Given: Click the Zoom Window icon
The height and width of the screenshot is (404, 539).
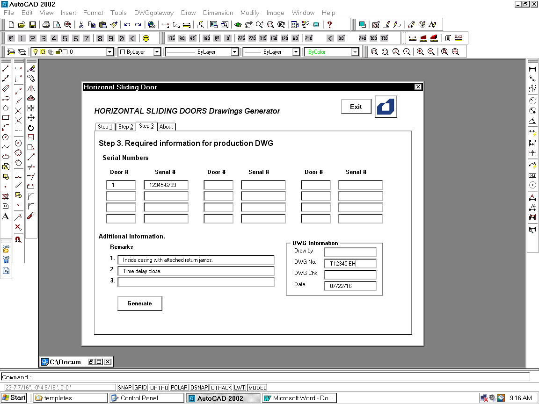Looking at the screenshot, I should tap(374, 51).
